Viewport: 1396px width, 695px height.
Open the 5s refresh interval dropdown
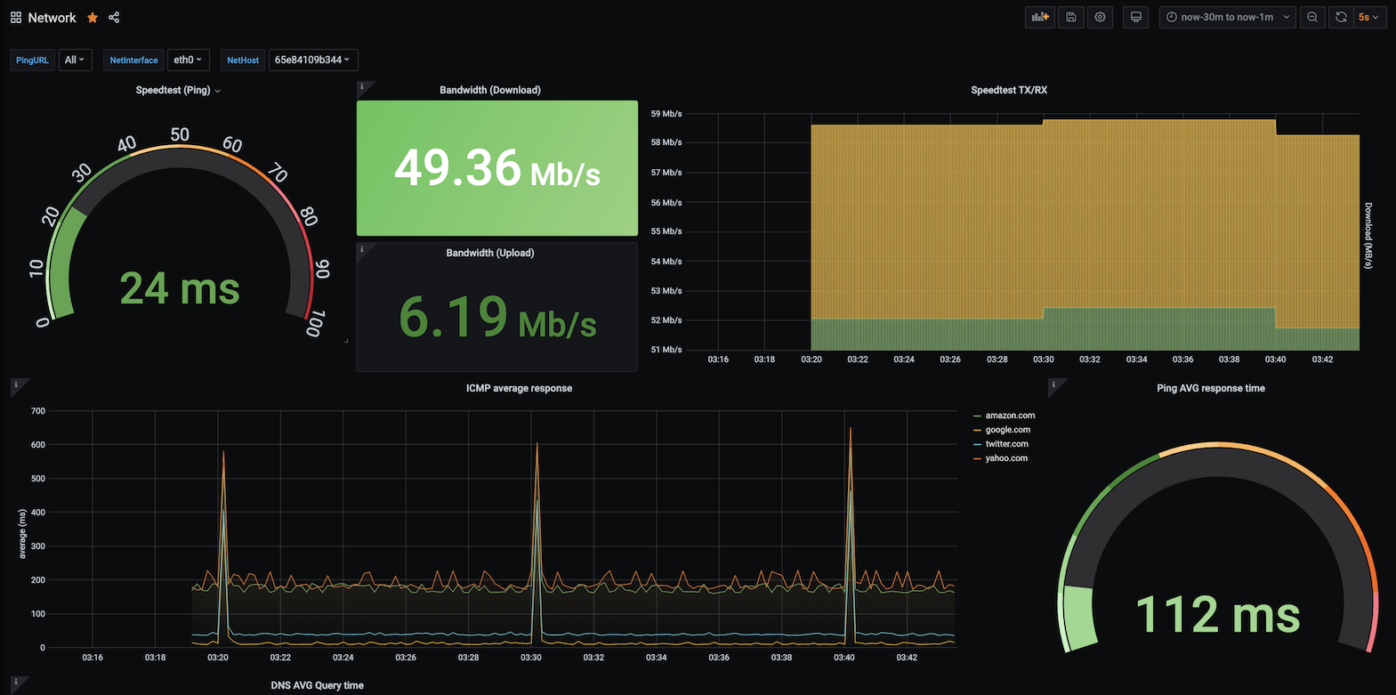pos(1369,17)
